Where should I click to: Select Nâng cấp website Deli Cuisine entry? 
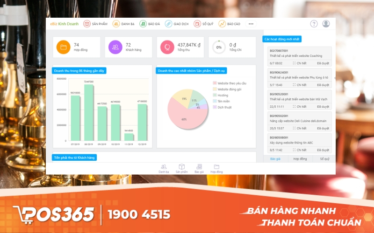298,121
